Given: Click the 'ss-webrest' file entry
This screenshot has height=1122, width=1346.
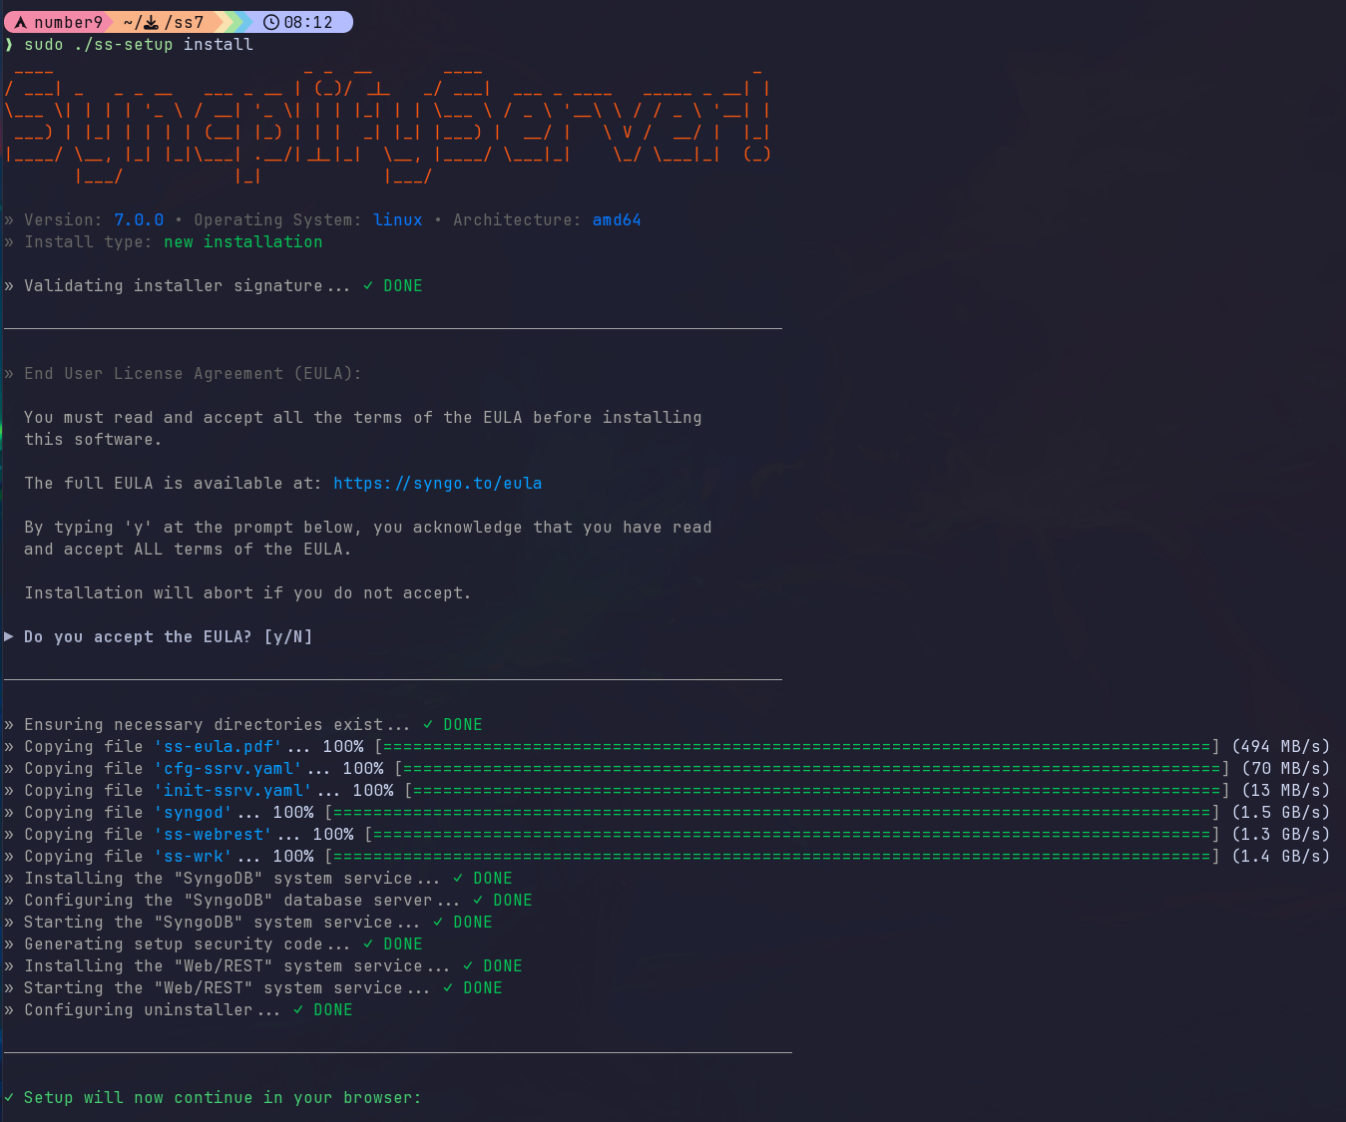Looking at the screenshot, I should pyautogui.click(x=213, y=834).
